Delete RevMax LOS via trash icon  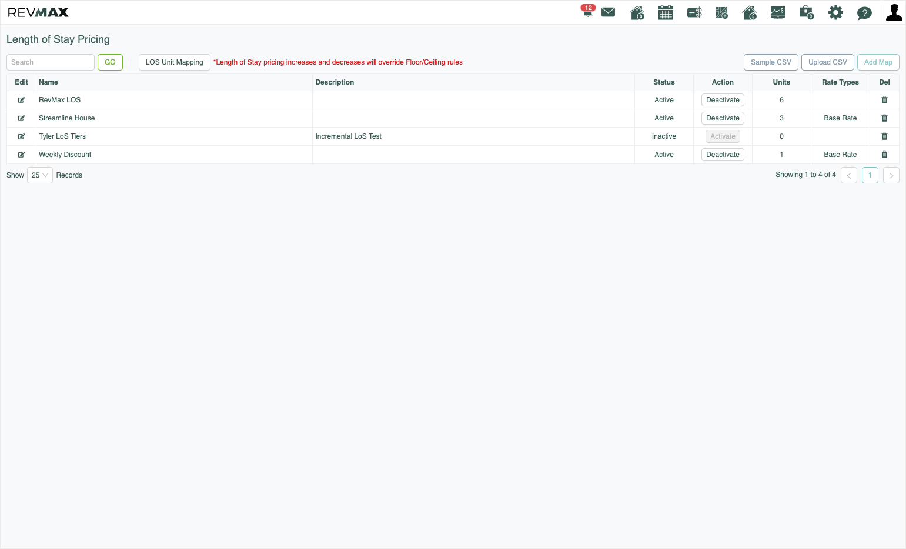tap(884, 100)
